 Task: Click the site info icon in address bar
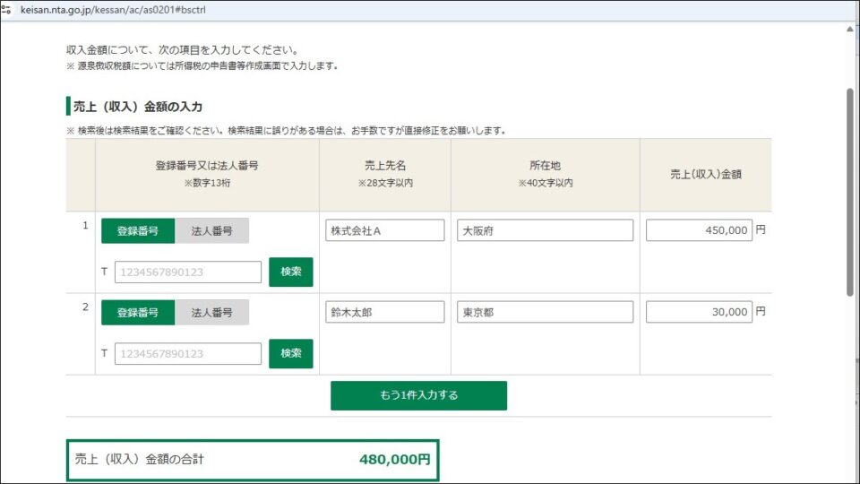click(x=7, y=9)
